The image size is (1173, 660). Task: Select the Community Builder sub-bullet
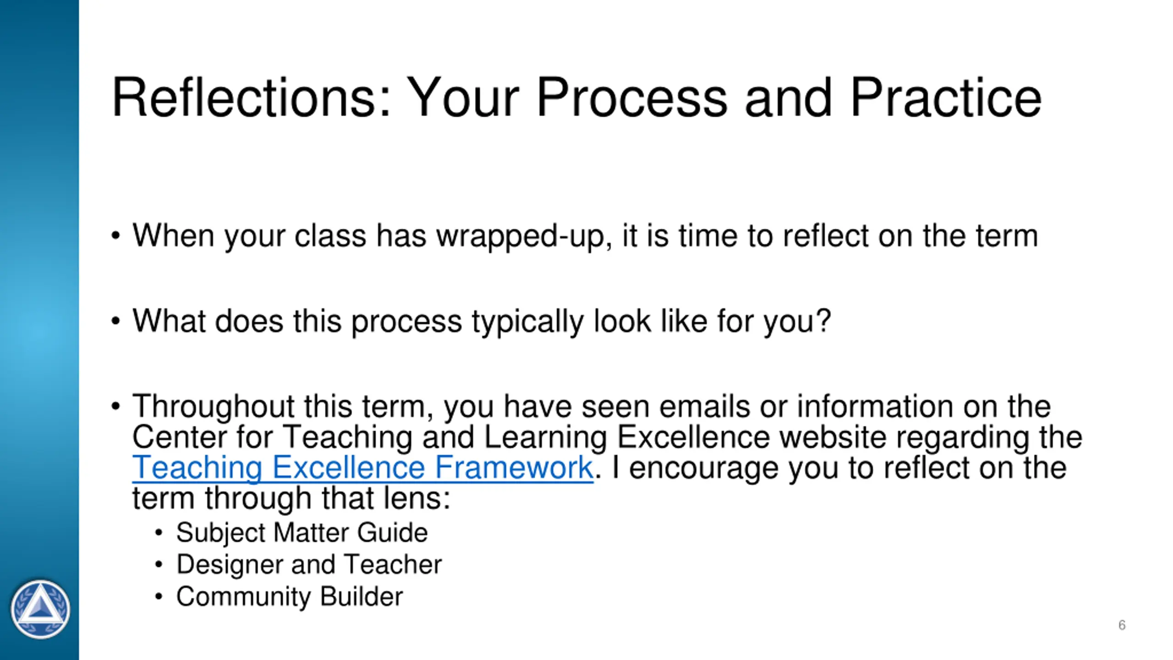pos(290,596)
